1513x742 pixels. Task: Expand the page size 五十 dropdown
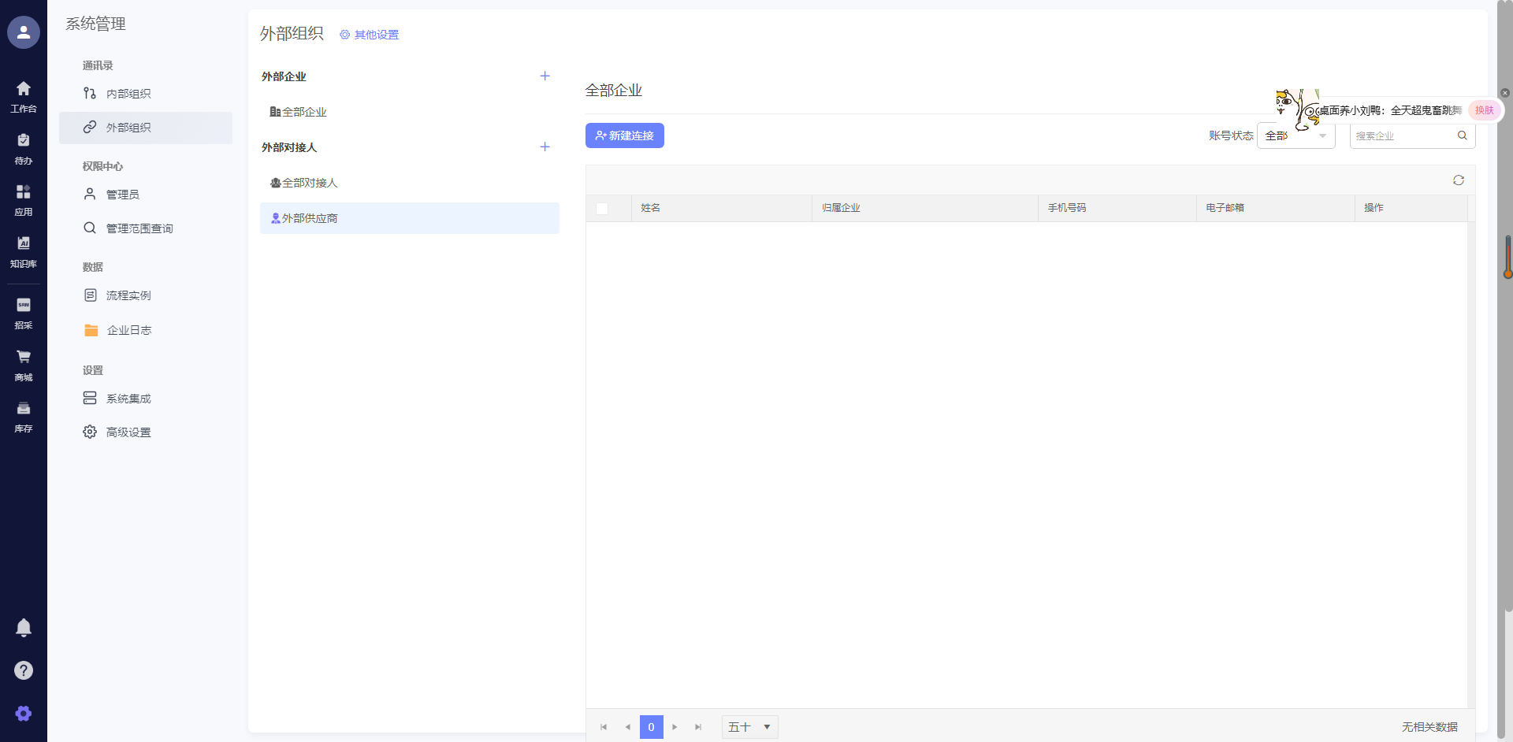point(749,727)
